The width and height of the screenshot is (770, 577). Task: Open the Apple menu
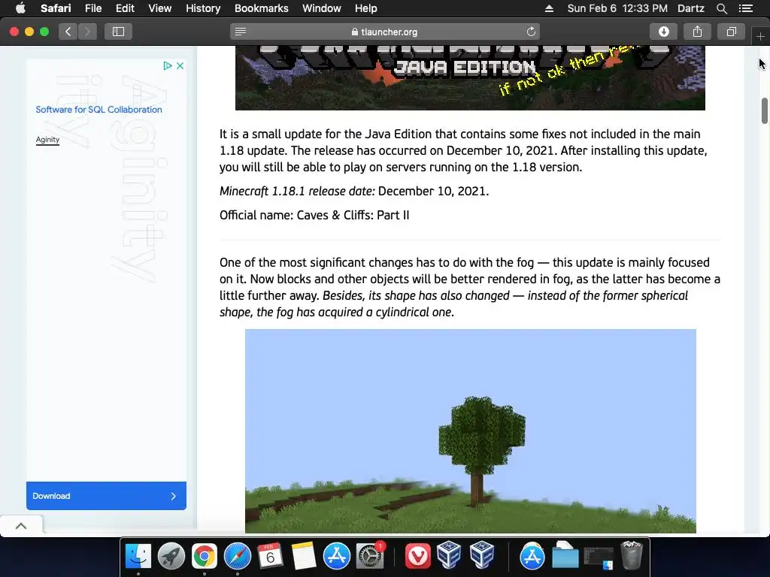(20, 8)
